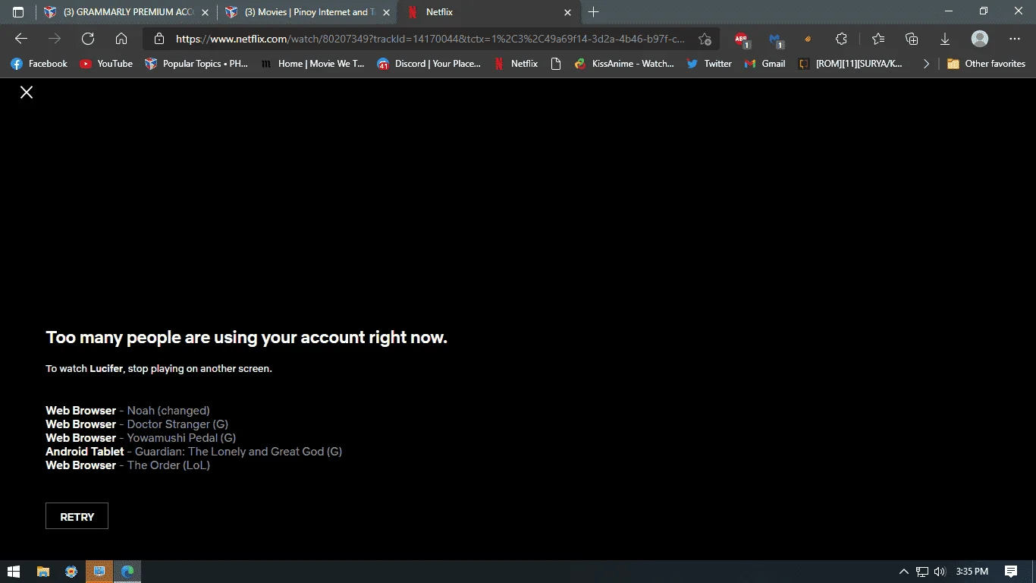Close the GRAMMARLY PREMIUM tab
This screenshot has width=1036, height=583.
[205, 12]
